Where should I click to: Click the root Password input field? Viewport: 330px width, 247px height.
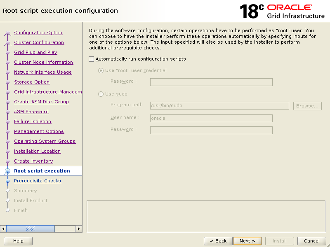pos(211,82)
